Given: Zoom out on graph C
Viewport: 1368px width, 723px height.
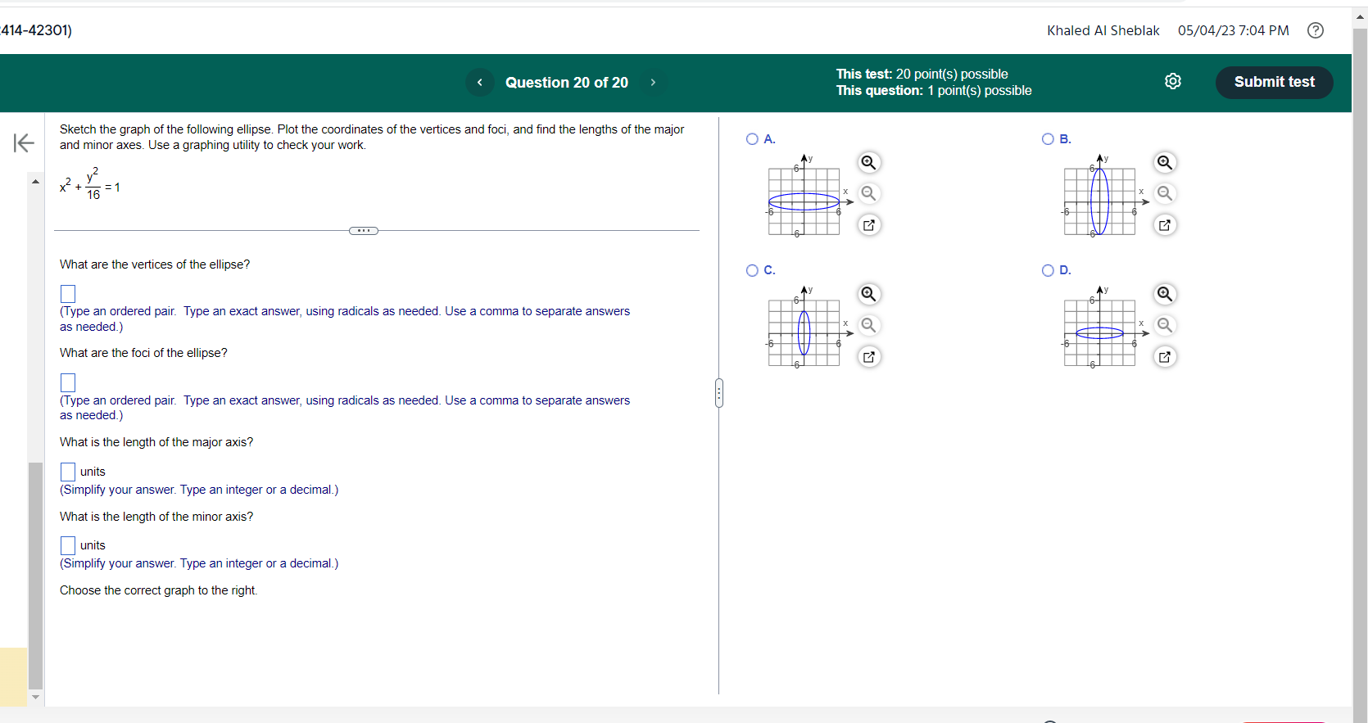Looking at the screenshot, I should [869, 325].
